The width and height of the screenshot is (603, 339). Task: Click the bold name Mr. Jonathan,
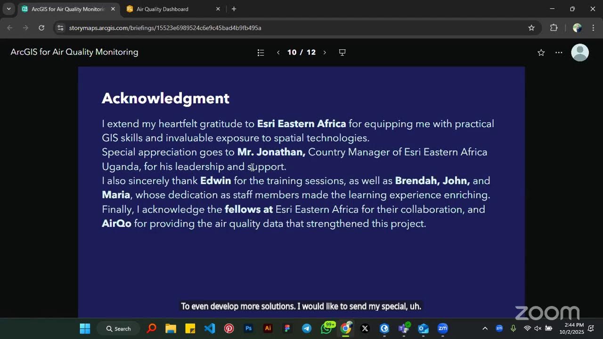click(271, 152)
